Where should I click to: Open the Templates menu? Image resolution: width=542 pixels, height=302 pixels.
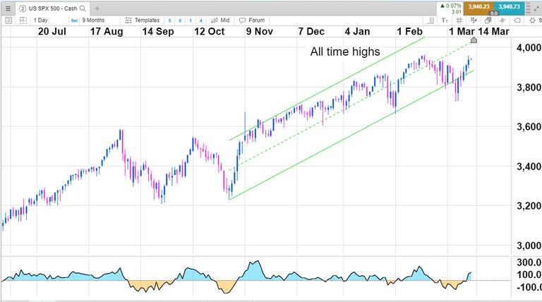click(146, 20)
